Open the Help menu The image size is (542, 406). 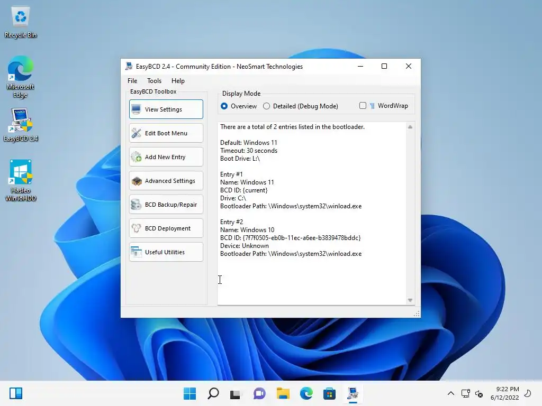178,81
